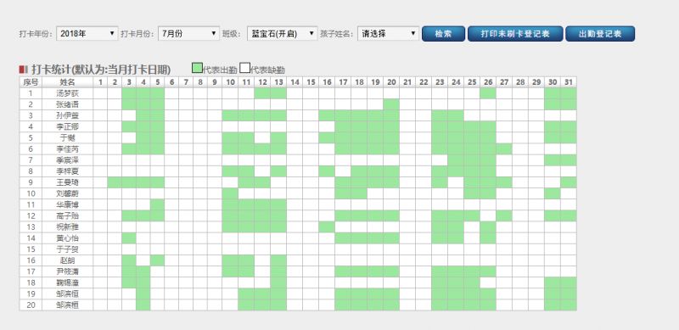Select student 于子贺 in row 15
Image resolution: width=679 pixels, height=330 pixels.
[68, 249]
